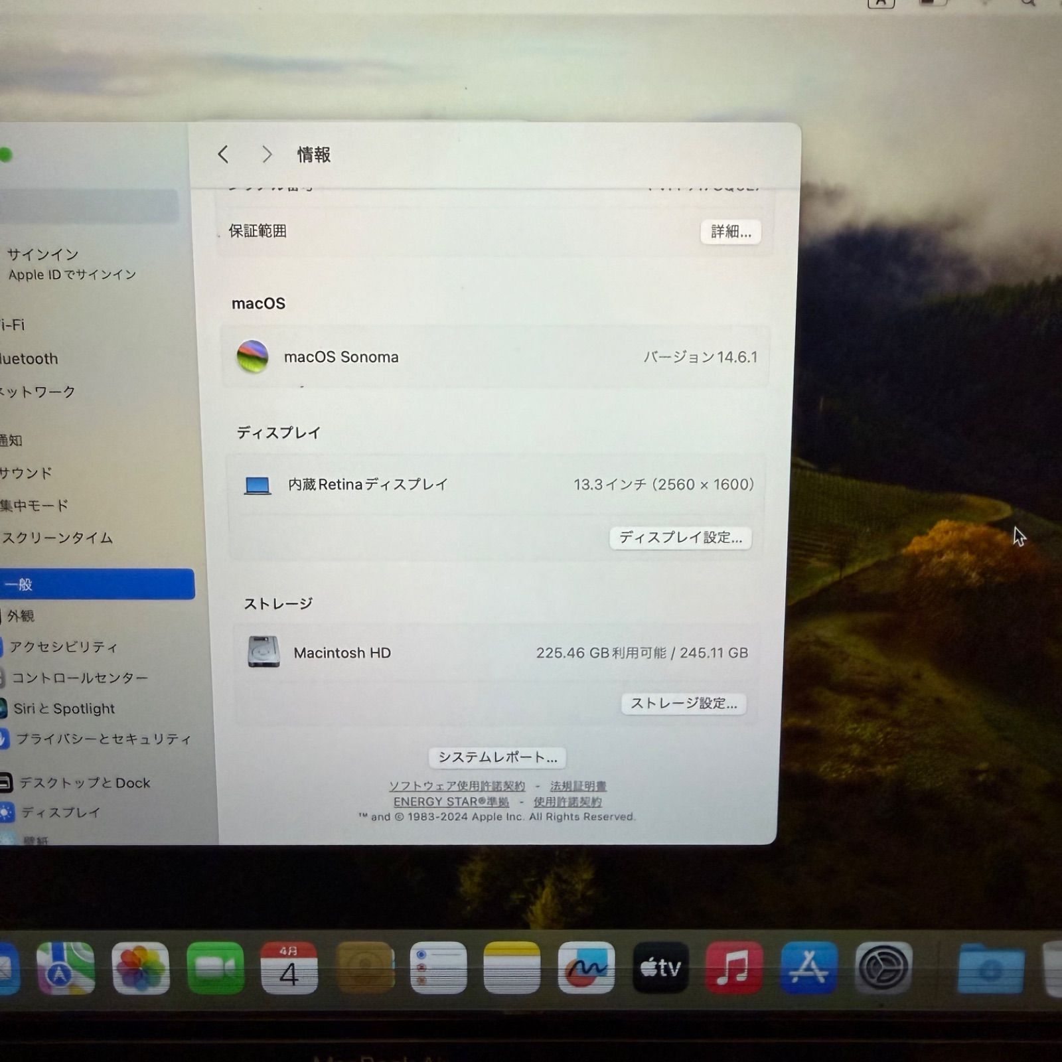
Task: Select Bluetooth in the sidebar
Action: tap(29, 358)
